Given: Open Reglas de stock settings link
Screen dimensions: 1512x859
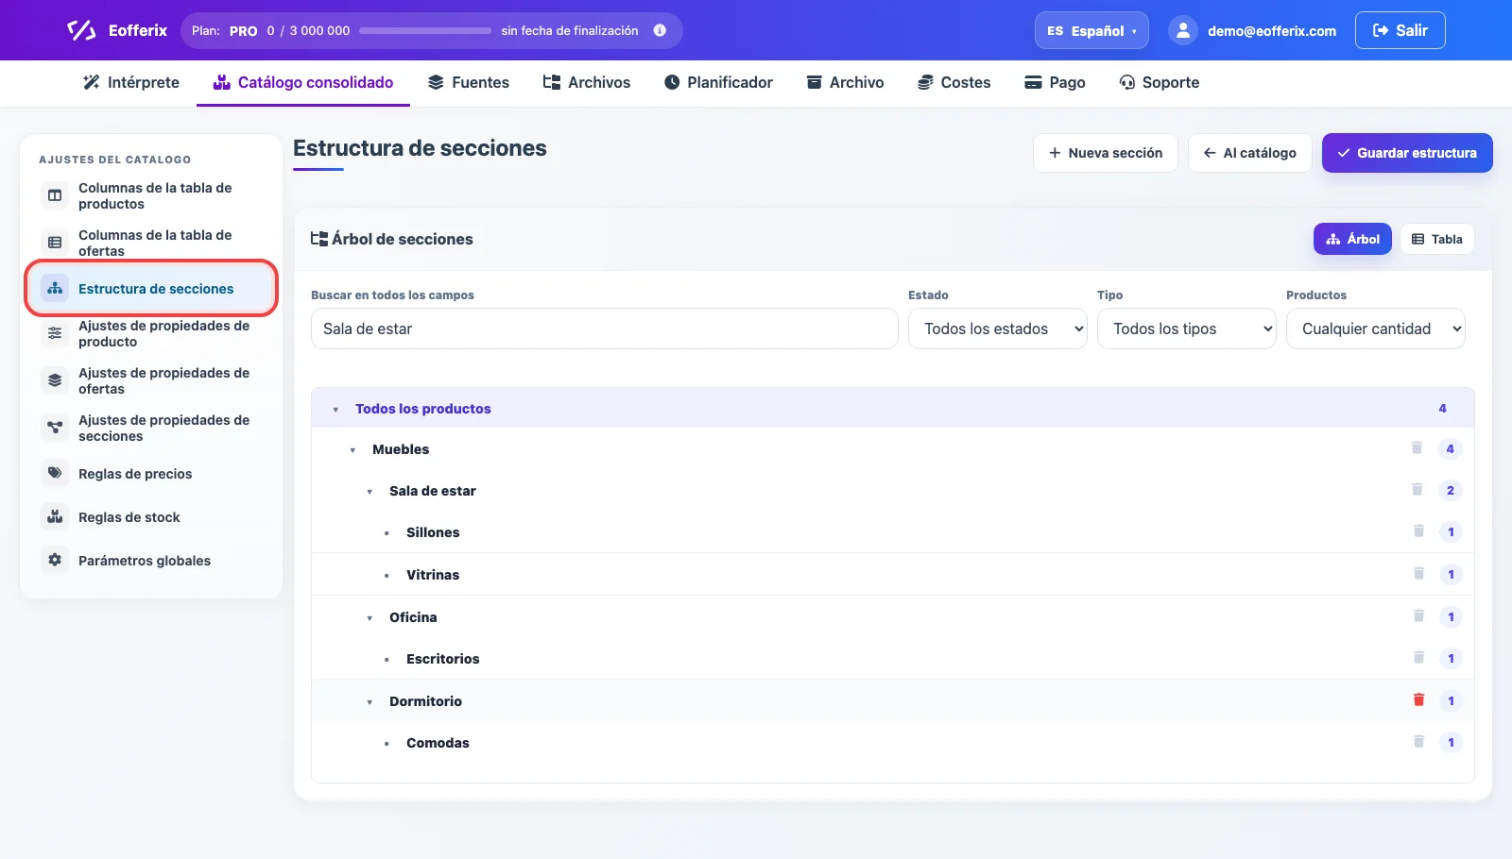Looking at the screenshot, I should pyautogui.click(x=129, y=517).
